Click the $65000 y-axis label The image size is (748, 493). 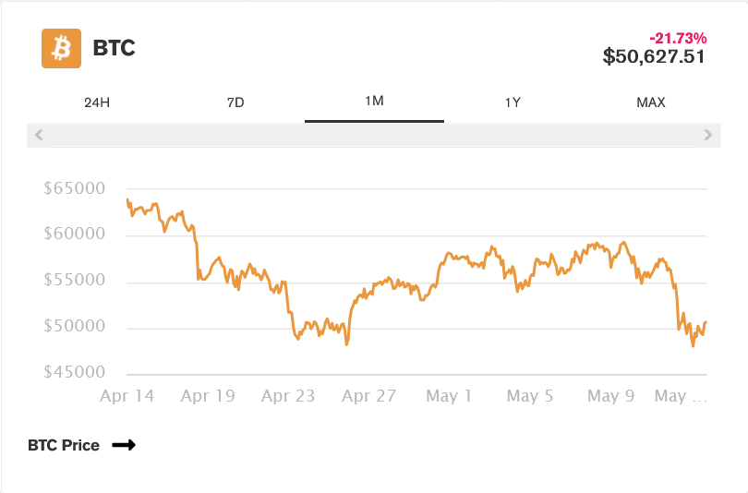[x=75, y=188]
